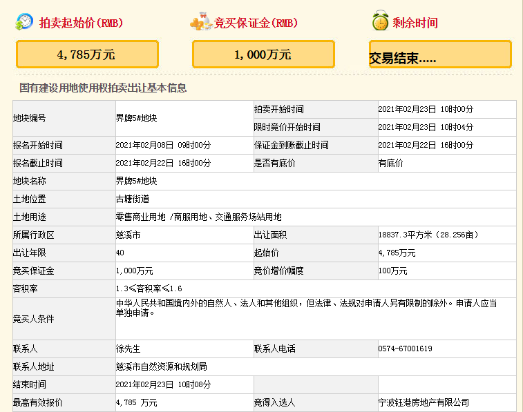Click the winner 宁波钰港房地产有限公司
This screenshot has height=412, width=523.
point(424,402)
